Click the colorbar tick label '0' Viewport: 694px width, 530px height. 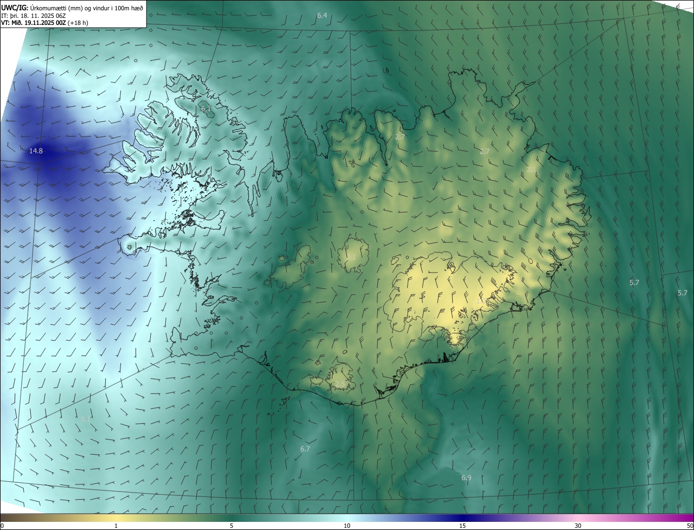pyautogui.click(x=2, y=526)
